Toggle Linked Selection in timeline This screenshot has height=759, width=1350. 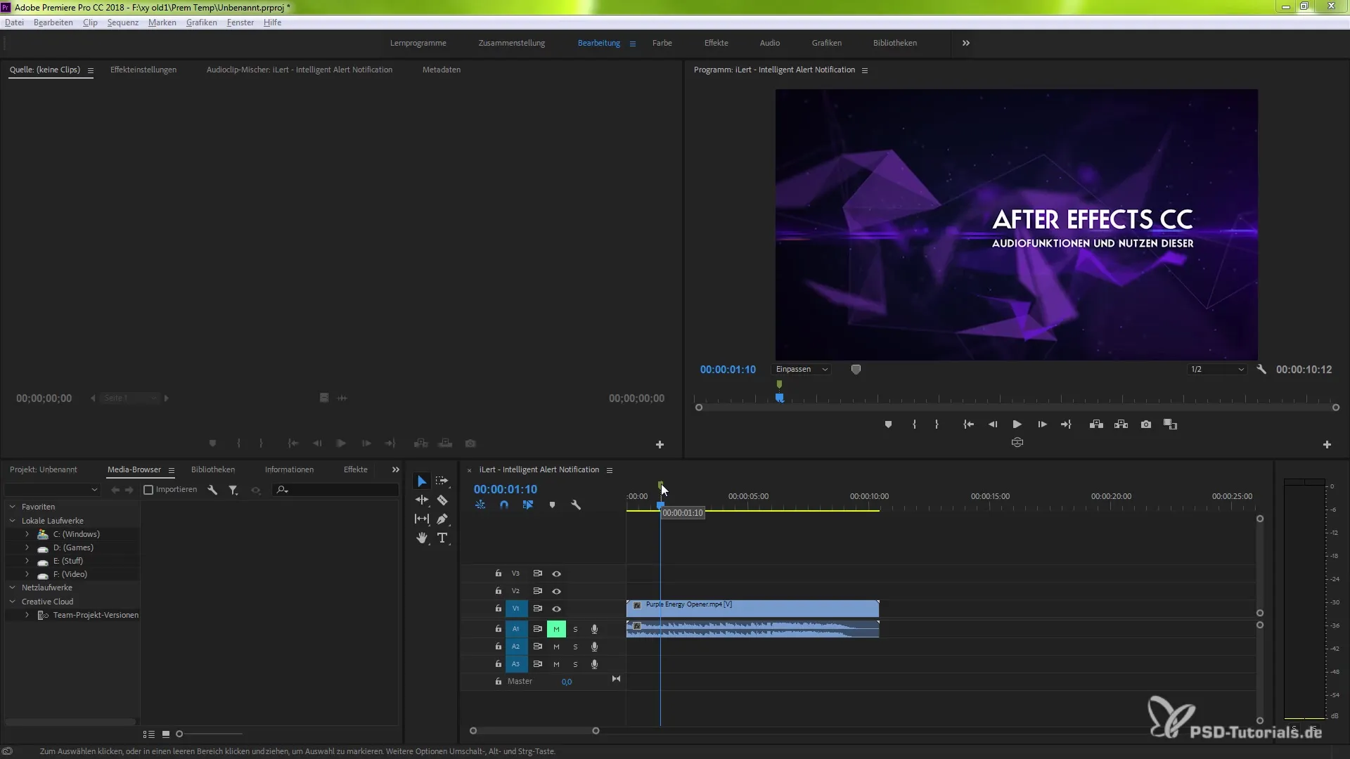pos(528,505)
